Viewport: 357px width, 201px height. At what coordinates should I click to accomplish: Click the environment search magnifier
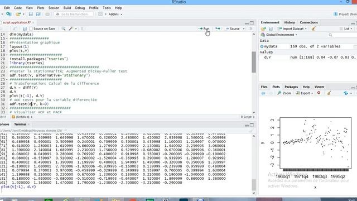pos(330,35)
